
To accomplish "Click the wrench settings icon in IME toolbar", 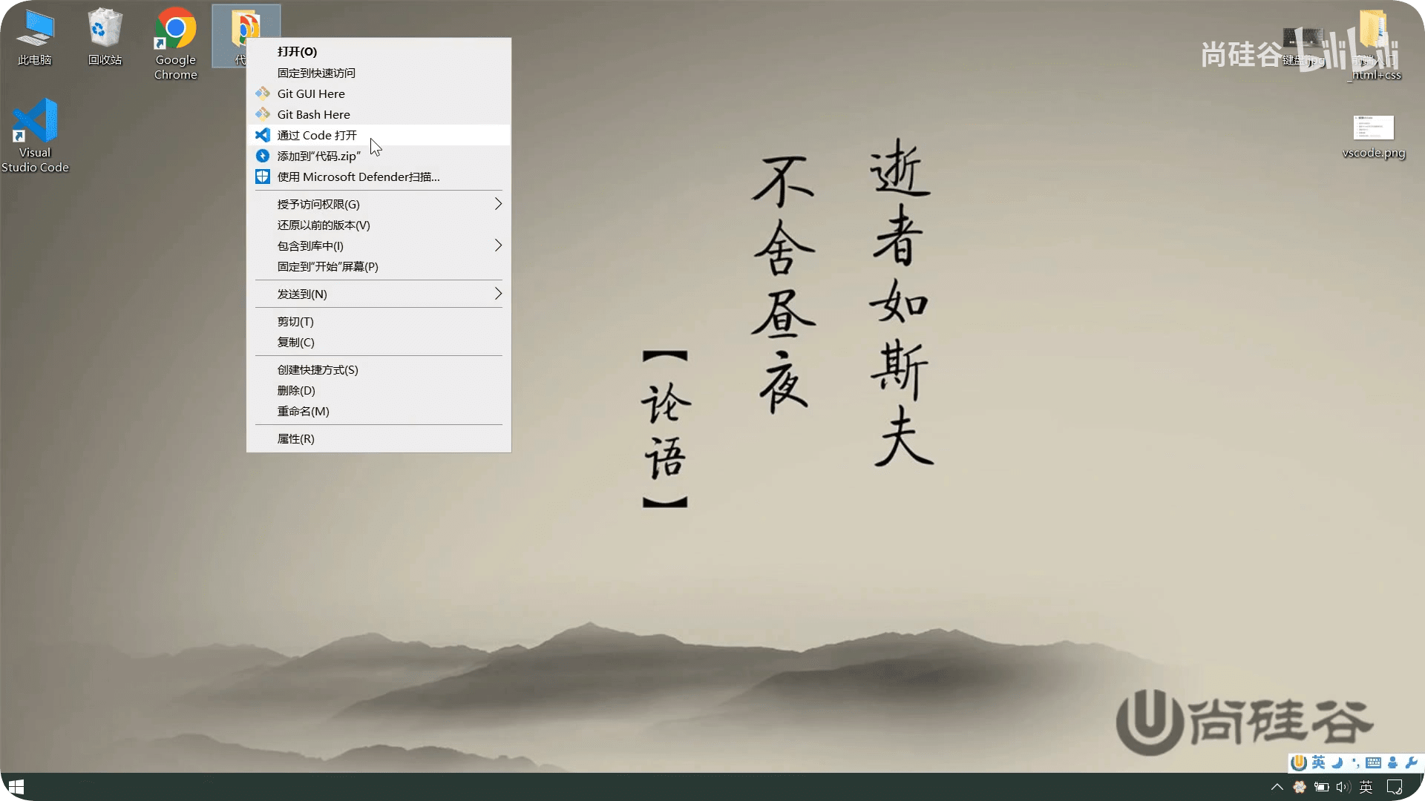I will coord(1411,762).
